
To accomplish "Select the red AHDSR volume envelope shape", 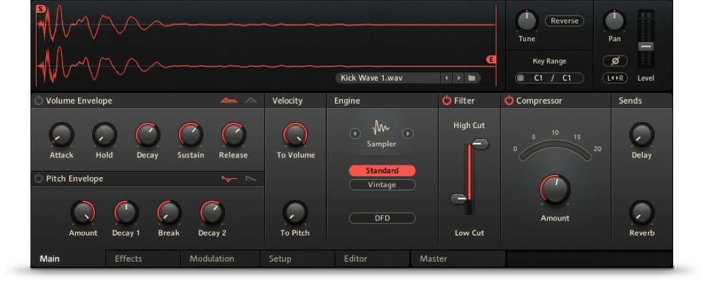I will (x=229, y=101).
